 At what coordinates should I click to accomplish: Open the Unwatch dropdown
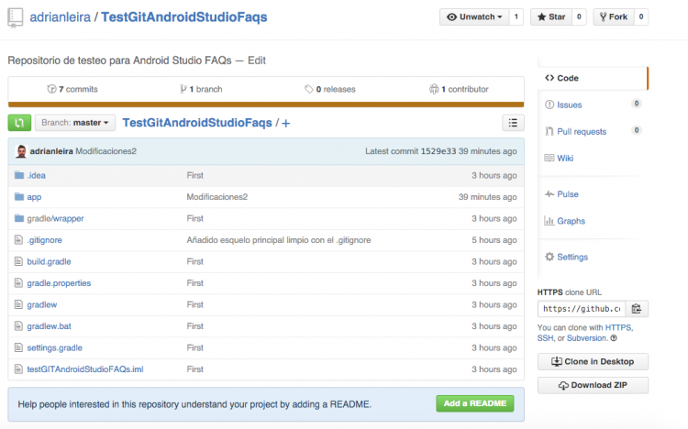point(474,17)
